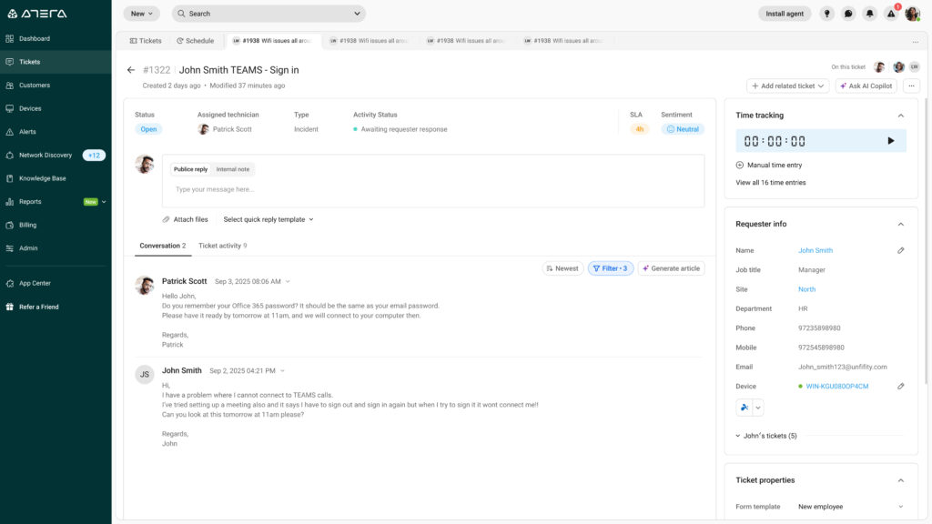Viewport: 932px width, 524px height.
Task: Click the reply message input field
Action: 433,190
